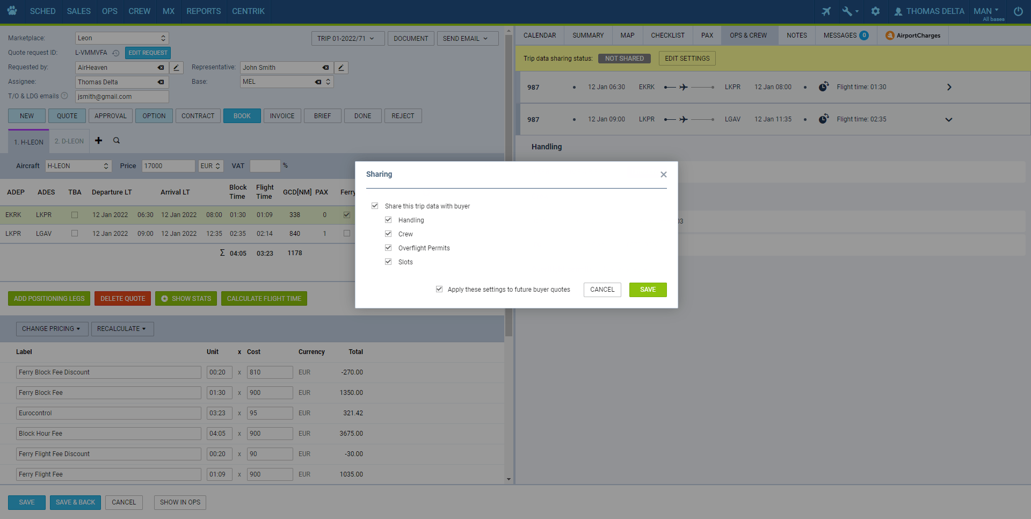
Task: Expand the TRIP 01-2022/71 dropdown
Action: [347, 39]
